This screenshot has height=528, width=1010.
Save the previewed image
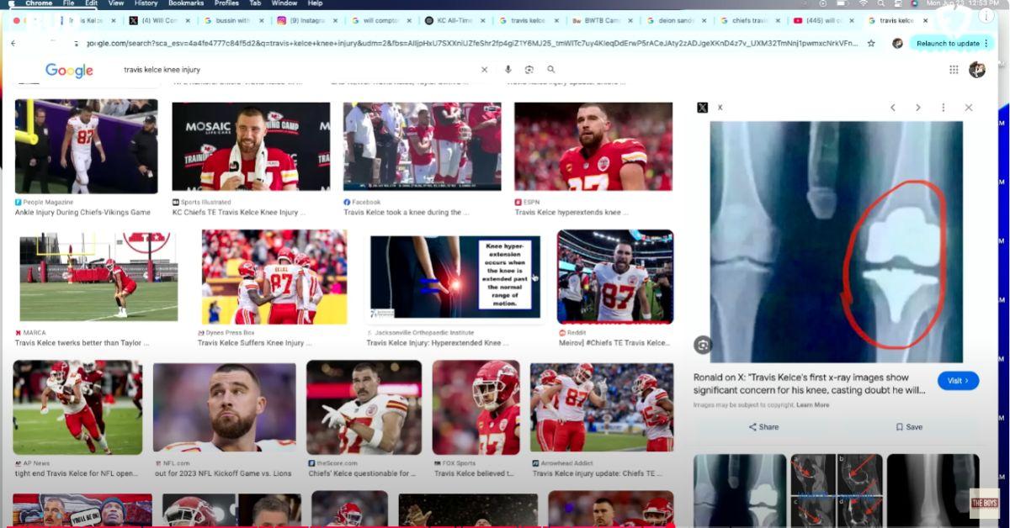(x=909, y=427)
